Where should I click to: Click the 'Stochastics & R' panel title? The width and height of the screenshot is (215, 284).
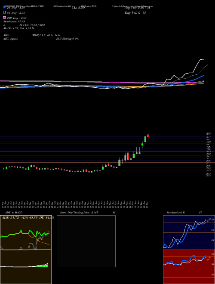click(175, 213)
